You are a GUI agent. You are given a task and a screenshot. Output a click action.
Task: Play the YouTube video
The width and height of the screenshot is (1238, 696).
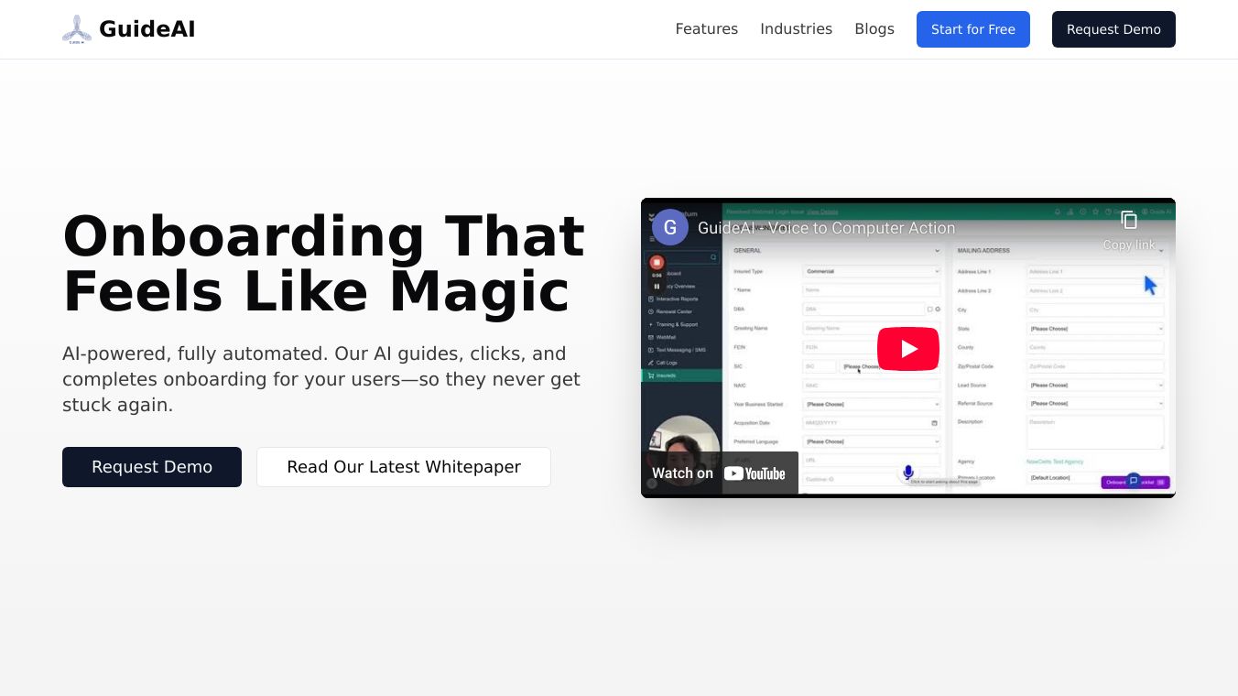(x=908, y=348)
